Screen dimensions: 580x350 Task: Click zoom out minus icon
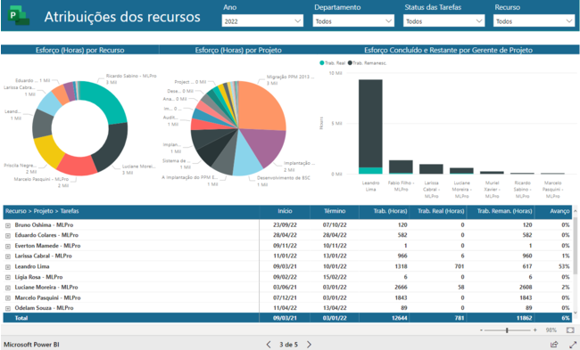click(481, 330)
